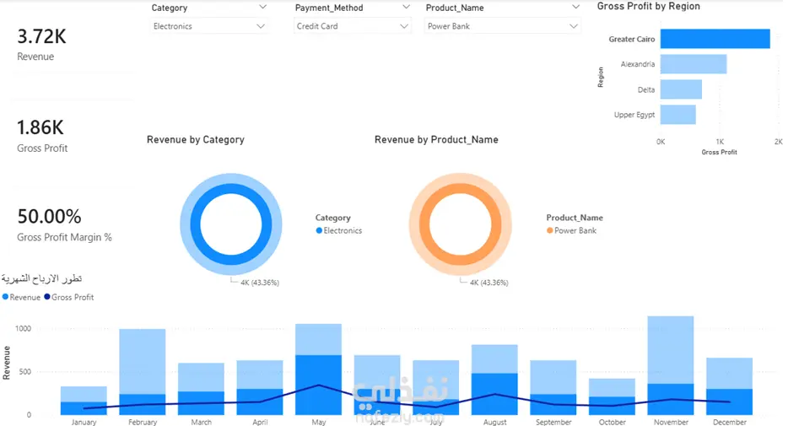The height and width of the screenshot is (426, 799).
Task: Click the Power Bank legend label
Action: [x=575, y=230]
